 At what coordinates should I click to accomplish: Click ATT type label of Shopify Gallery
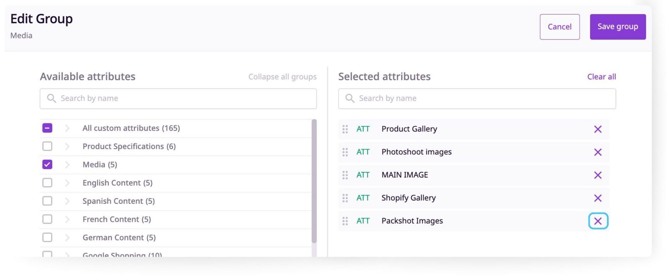click(363, 198)
